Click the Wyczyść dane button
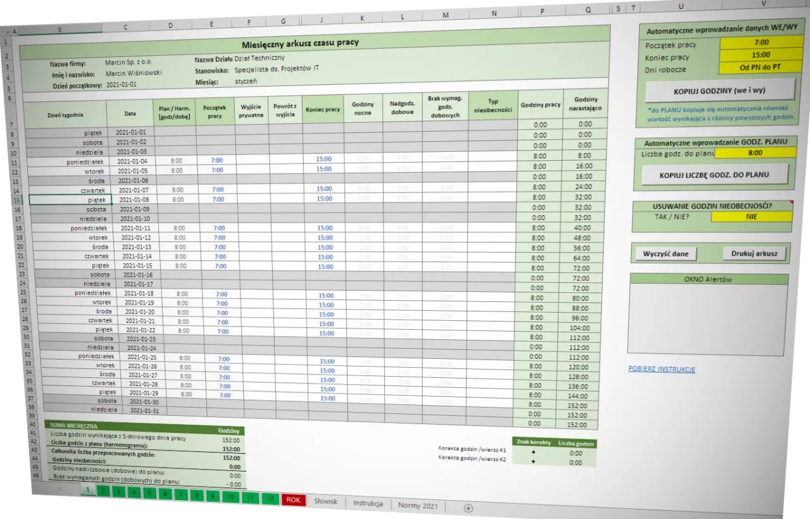The height and width of the screenshot is (519, 810). (665, 254)
